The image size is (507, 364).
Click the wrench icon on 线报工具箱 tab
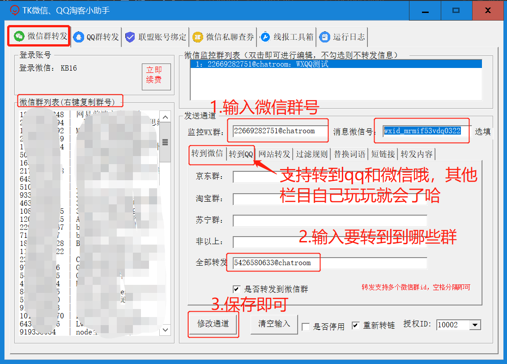point(265,37)
